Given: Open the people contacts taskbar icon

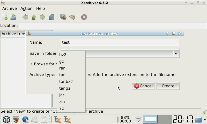Looking at the screenshot, I should [x=35, y=120].
